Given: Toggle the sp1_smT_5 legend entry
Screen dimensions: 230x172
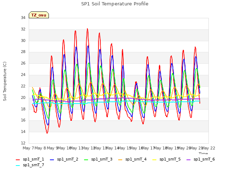Looking at the screenshot, I should (166, 159).
